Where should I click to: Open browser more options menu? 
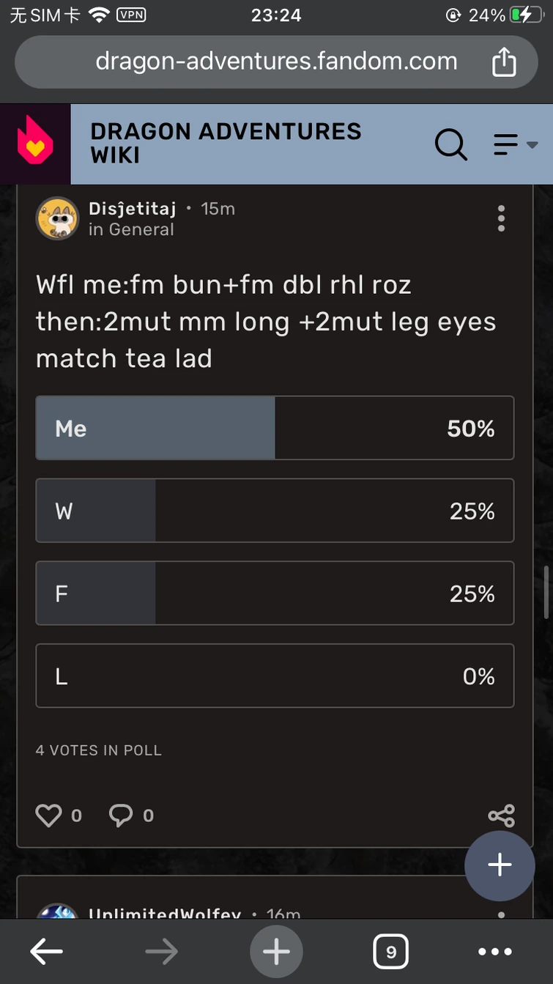coord(495,952)
